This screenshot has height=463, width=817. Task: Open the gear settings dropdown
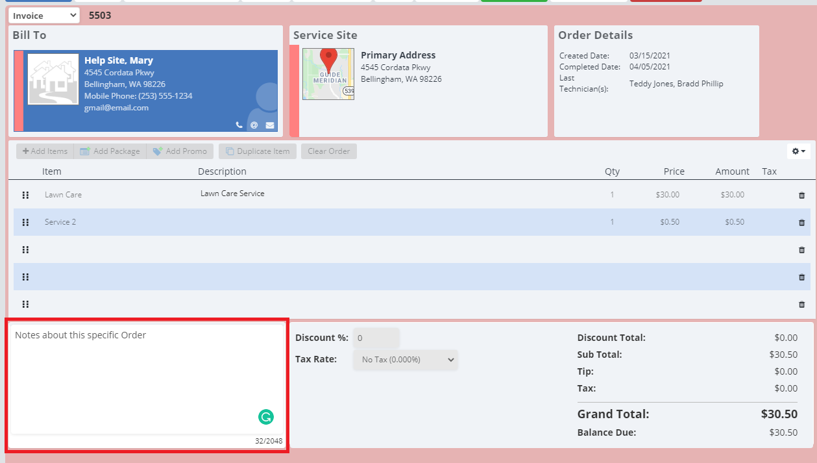[x=798, y=151]
